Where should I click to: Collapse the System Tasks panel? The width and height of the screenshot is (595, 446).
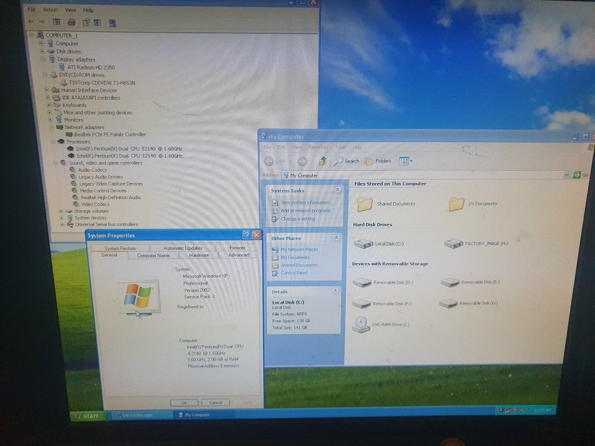click(338, 190)
